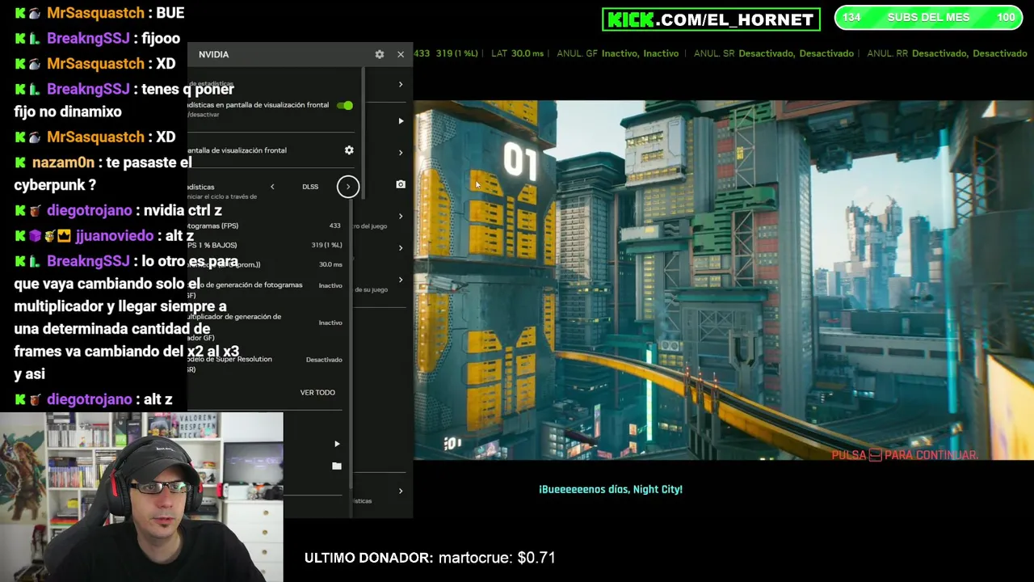Click the FPS value 433 in statistics list
Viewport: 1034px width, 582px height.
335,226
